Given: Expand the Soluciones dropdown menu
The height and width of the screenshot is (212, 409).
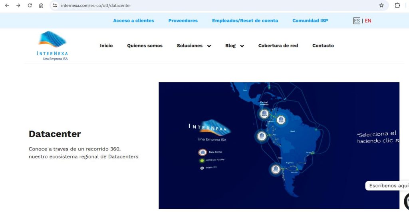Looking at the screenshot, I should tap(194, 46).
